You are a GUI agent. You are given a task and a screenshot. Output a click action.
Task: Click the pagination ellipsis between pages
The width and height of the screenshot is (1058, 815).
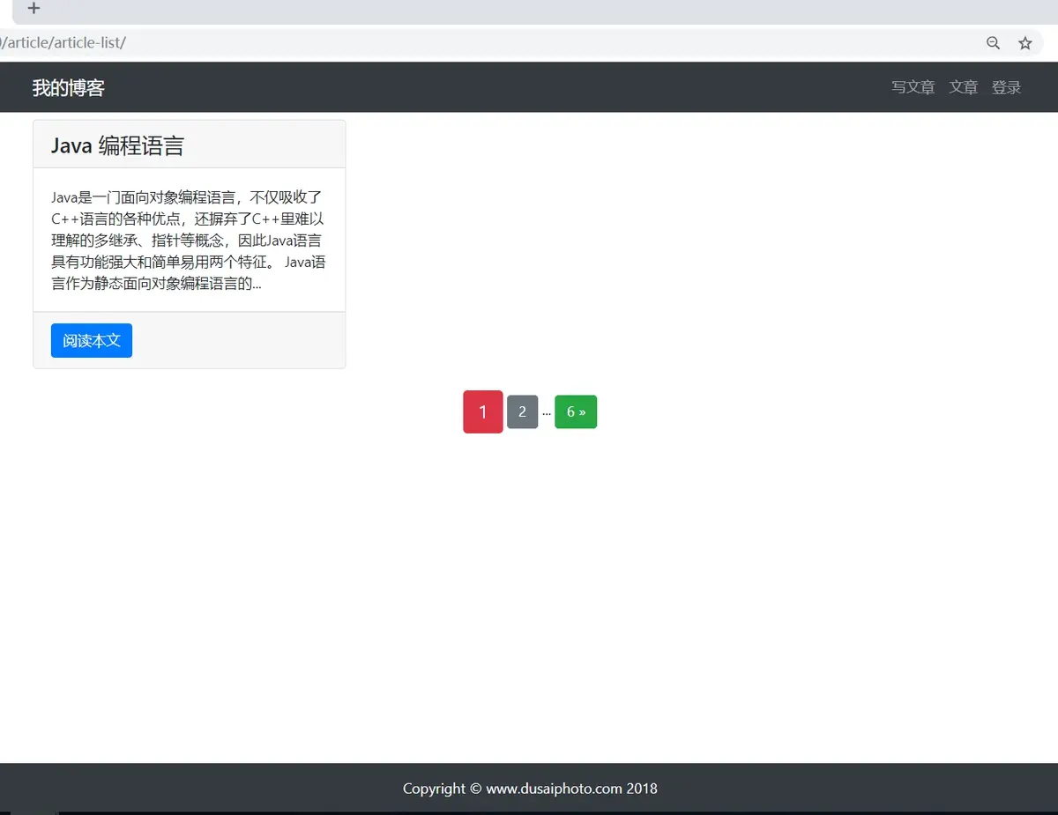pos(547,413)
